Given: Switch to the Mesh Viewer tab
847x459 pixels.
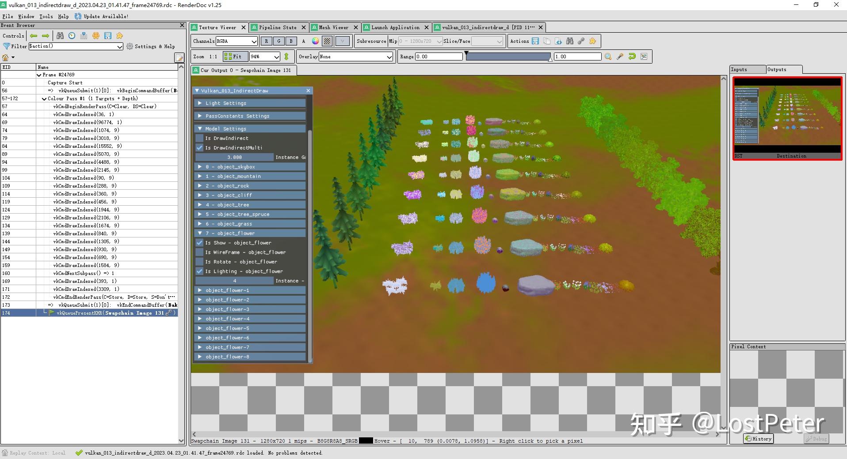Looking at the screenshot, I should coord(334,27).
